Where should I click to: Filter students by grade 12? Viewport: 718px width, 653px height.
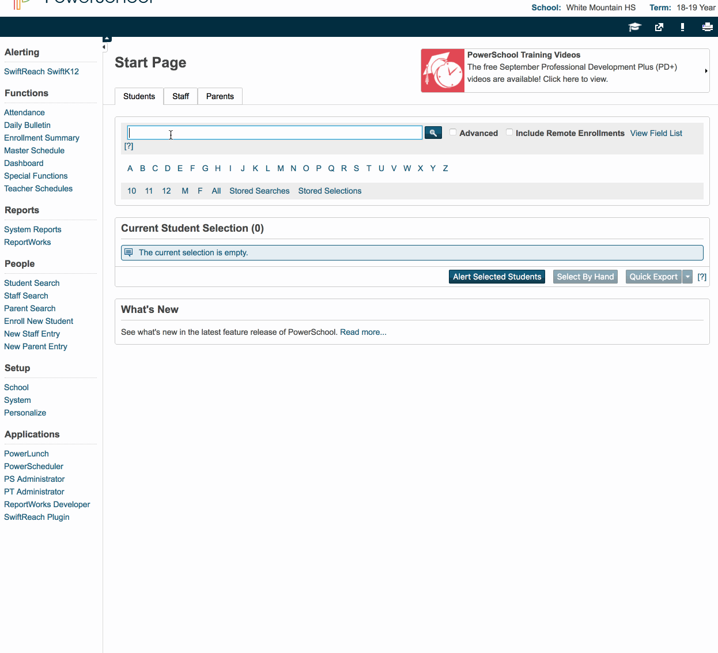[x=167, y=191]
